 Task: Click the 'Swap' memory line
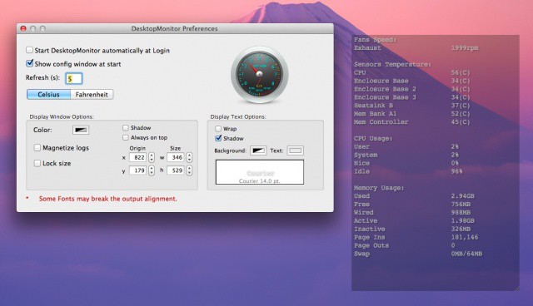418,254
